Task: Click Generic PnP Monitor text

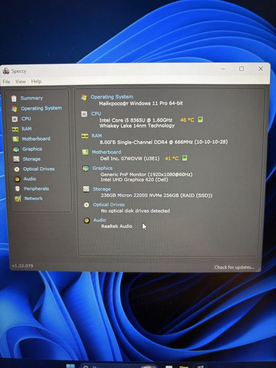Action: coord(147,175)
